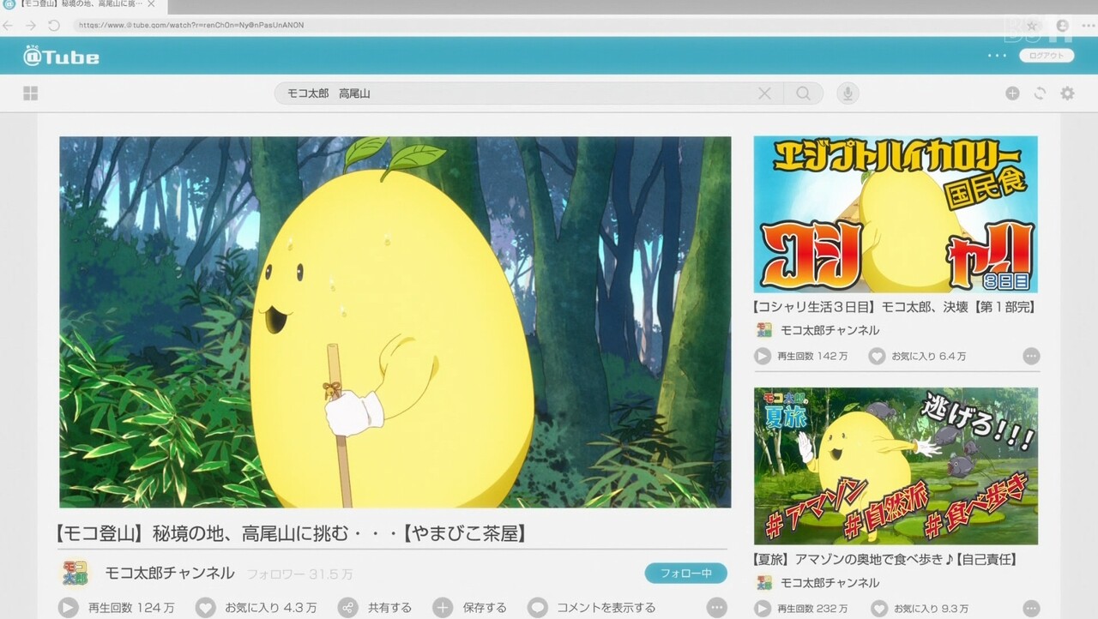Screen dimensions: 1098x619
Task: Bookmark the page with the star icon
Action: (1033, 25)
